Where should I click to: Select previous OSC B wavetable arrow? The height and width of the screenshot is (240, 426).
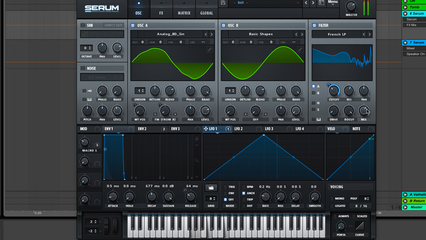click(296, 34)
